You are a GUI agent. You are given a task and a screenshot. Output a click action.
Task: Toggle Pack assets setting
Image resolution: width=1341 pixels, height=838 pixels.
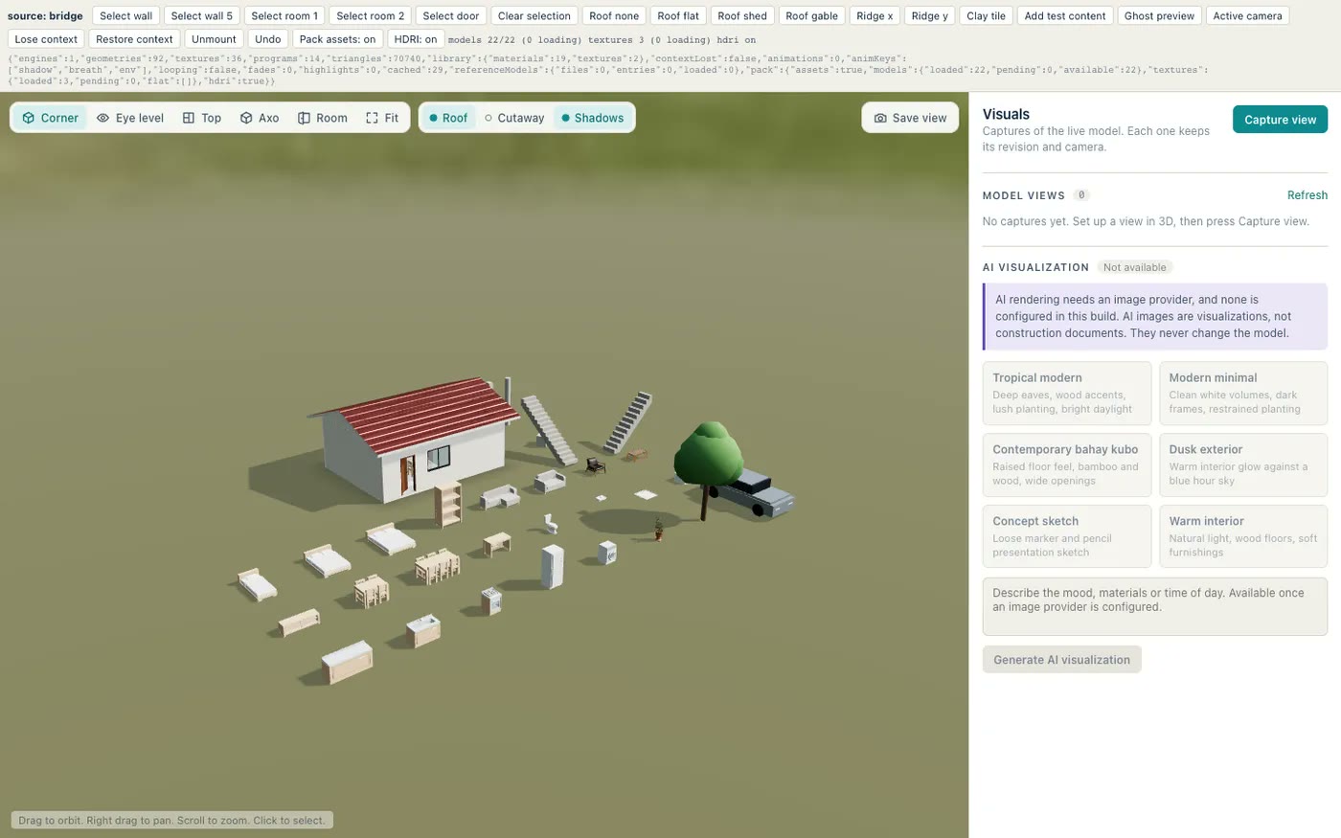tap(337, 39)
